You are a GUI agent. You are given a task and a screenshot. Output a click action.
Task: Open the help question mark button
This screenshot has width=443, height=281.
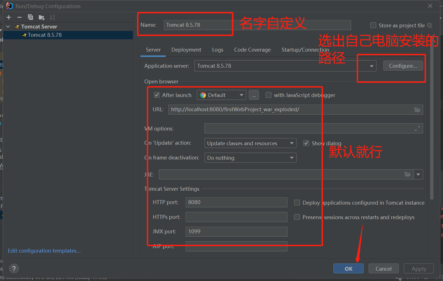tap(14, 269)
